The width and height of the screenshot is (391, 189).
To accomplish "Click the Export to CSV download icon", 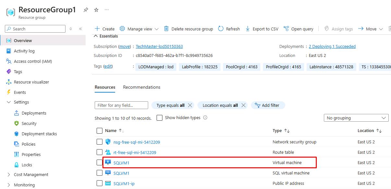I will 248,28.
